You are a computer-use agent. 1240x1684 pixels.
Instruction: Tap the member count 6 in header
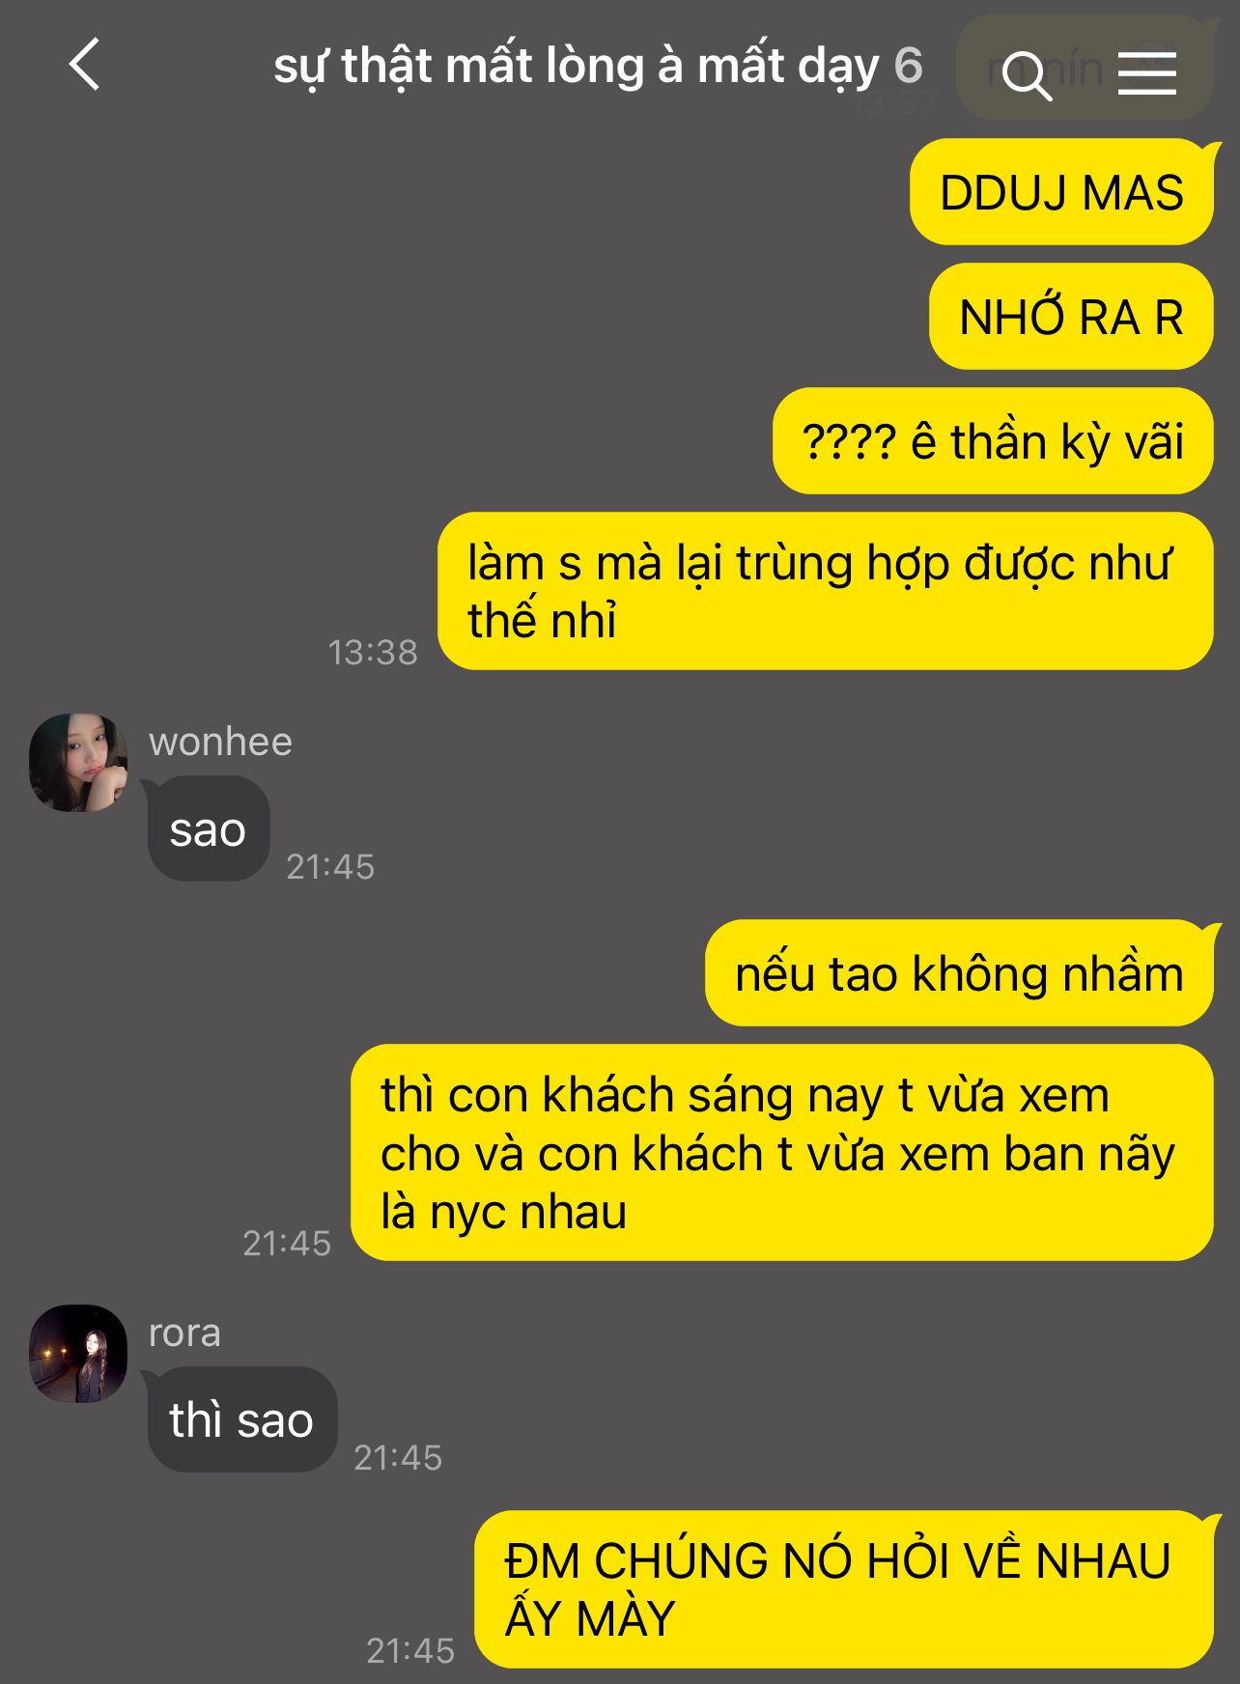pyautogui.click(x=908, y=66)
